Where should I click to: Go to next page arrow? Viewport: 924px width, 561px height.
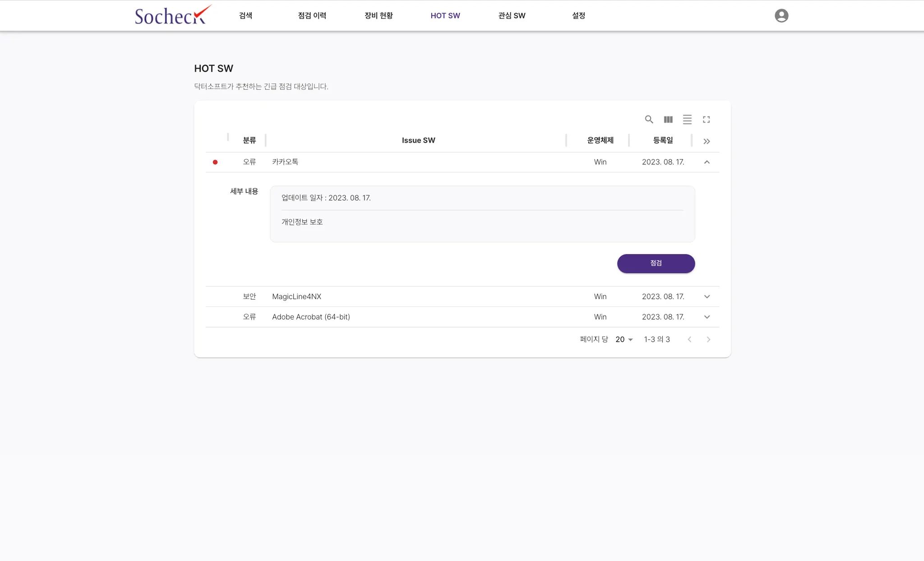pos(708,339)
